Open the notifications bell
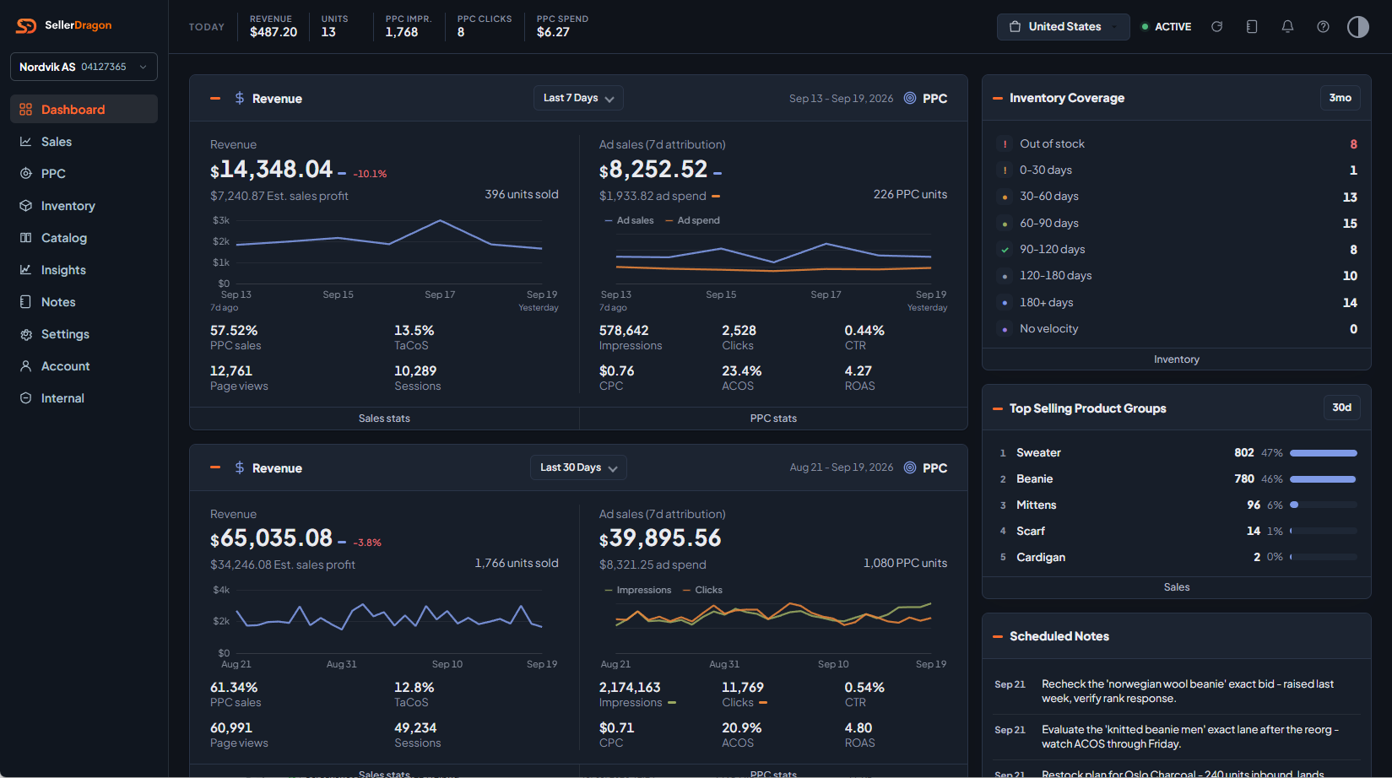1392x778 pixels. [1287, 26]
